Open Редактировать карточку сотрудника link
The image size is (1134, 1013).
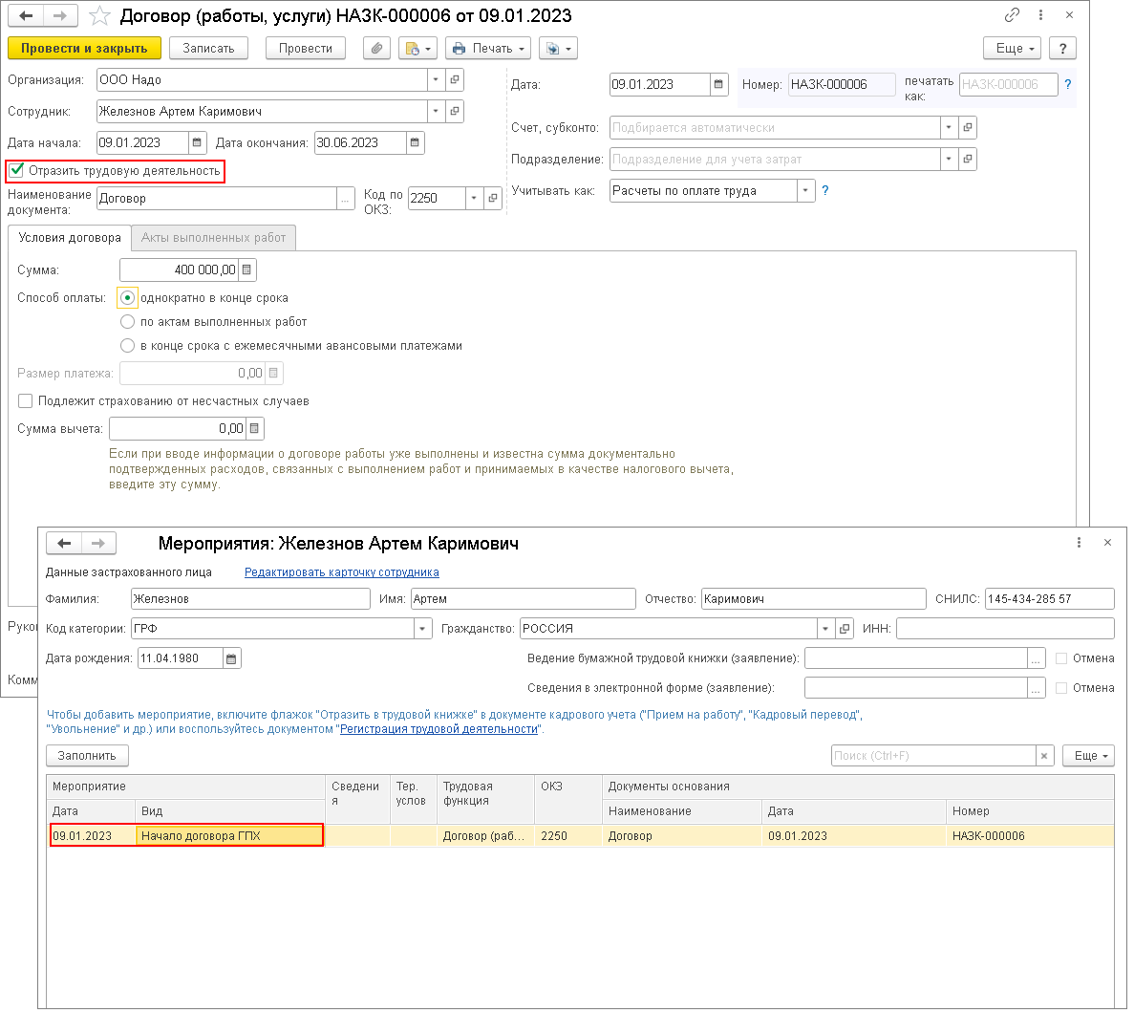pyautogui.click(x=341, y=572)
